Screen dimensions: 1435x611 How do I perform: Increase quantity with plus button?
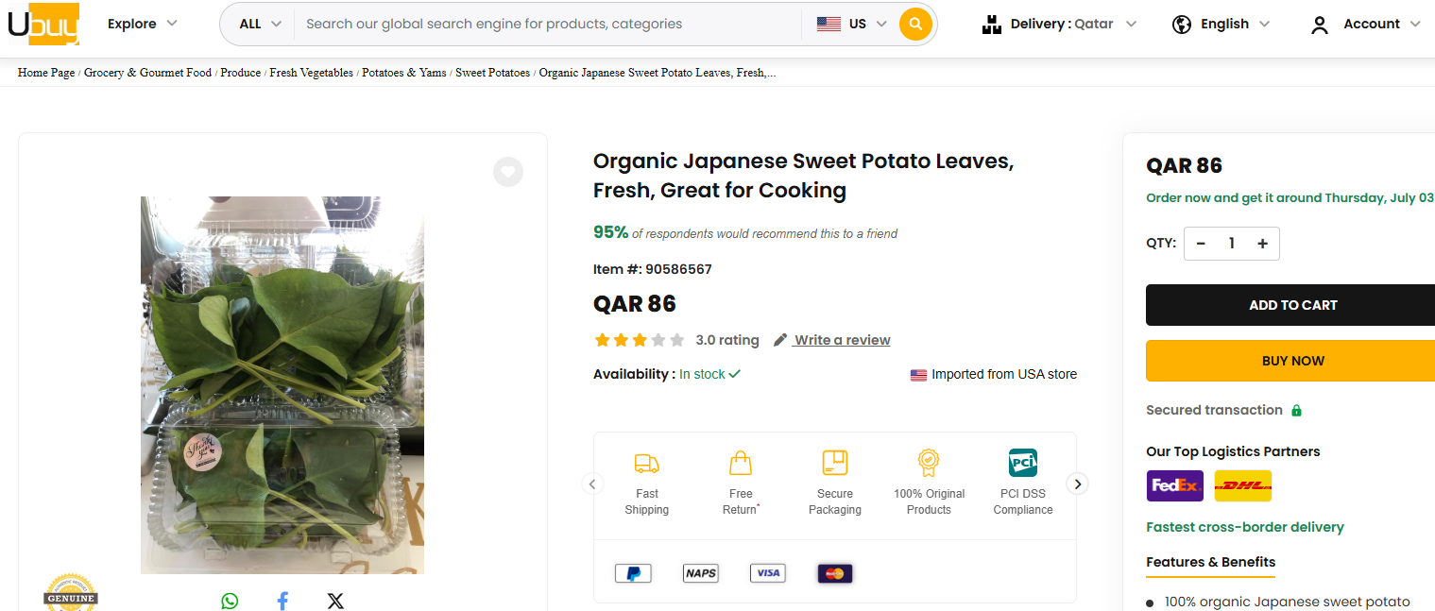click(x=1262, y=244)
